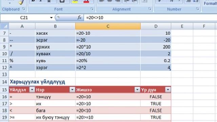Select TRUE result in row 19
Image resolution: width=217 pixels, height=122 pixels.
click(x=156, y=117)
